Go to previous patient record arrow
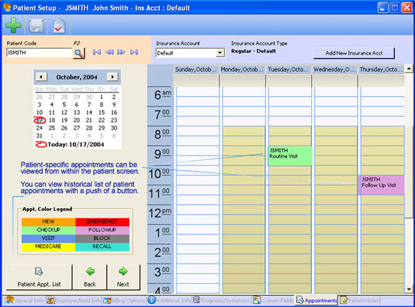This screenshot has height=307, width=415. (x=109, y=53)
